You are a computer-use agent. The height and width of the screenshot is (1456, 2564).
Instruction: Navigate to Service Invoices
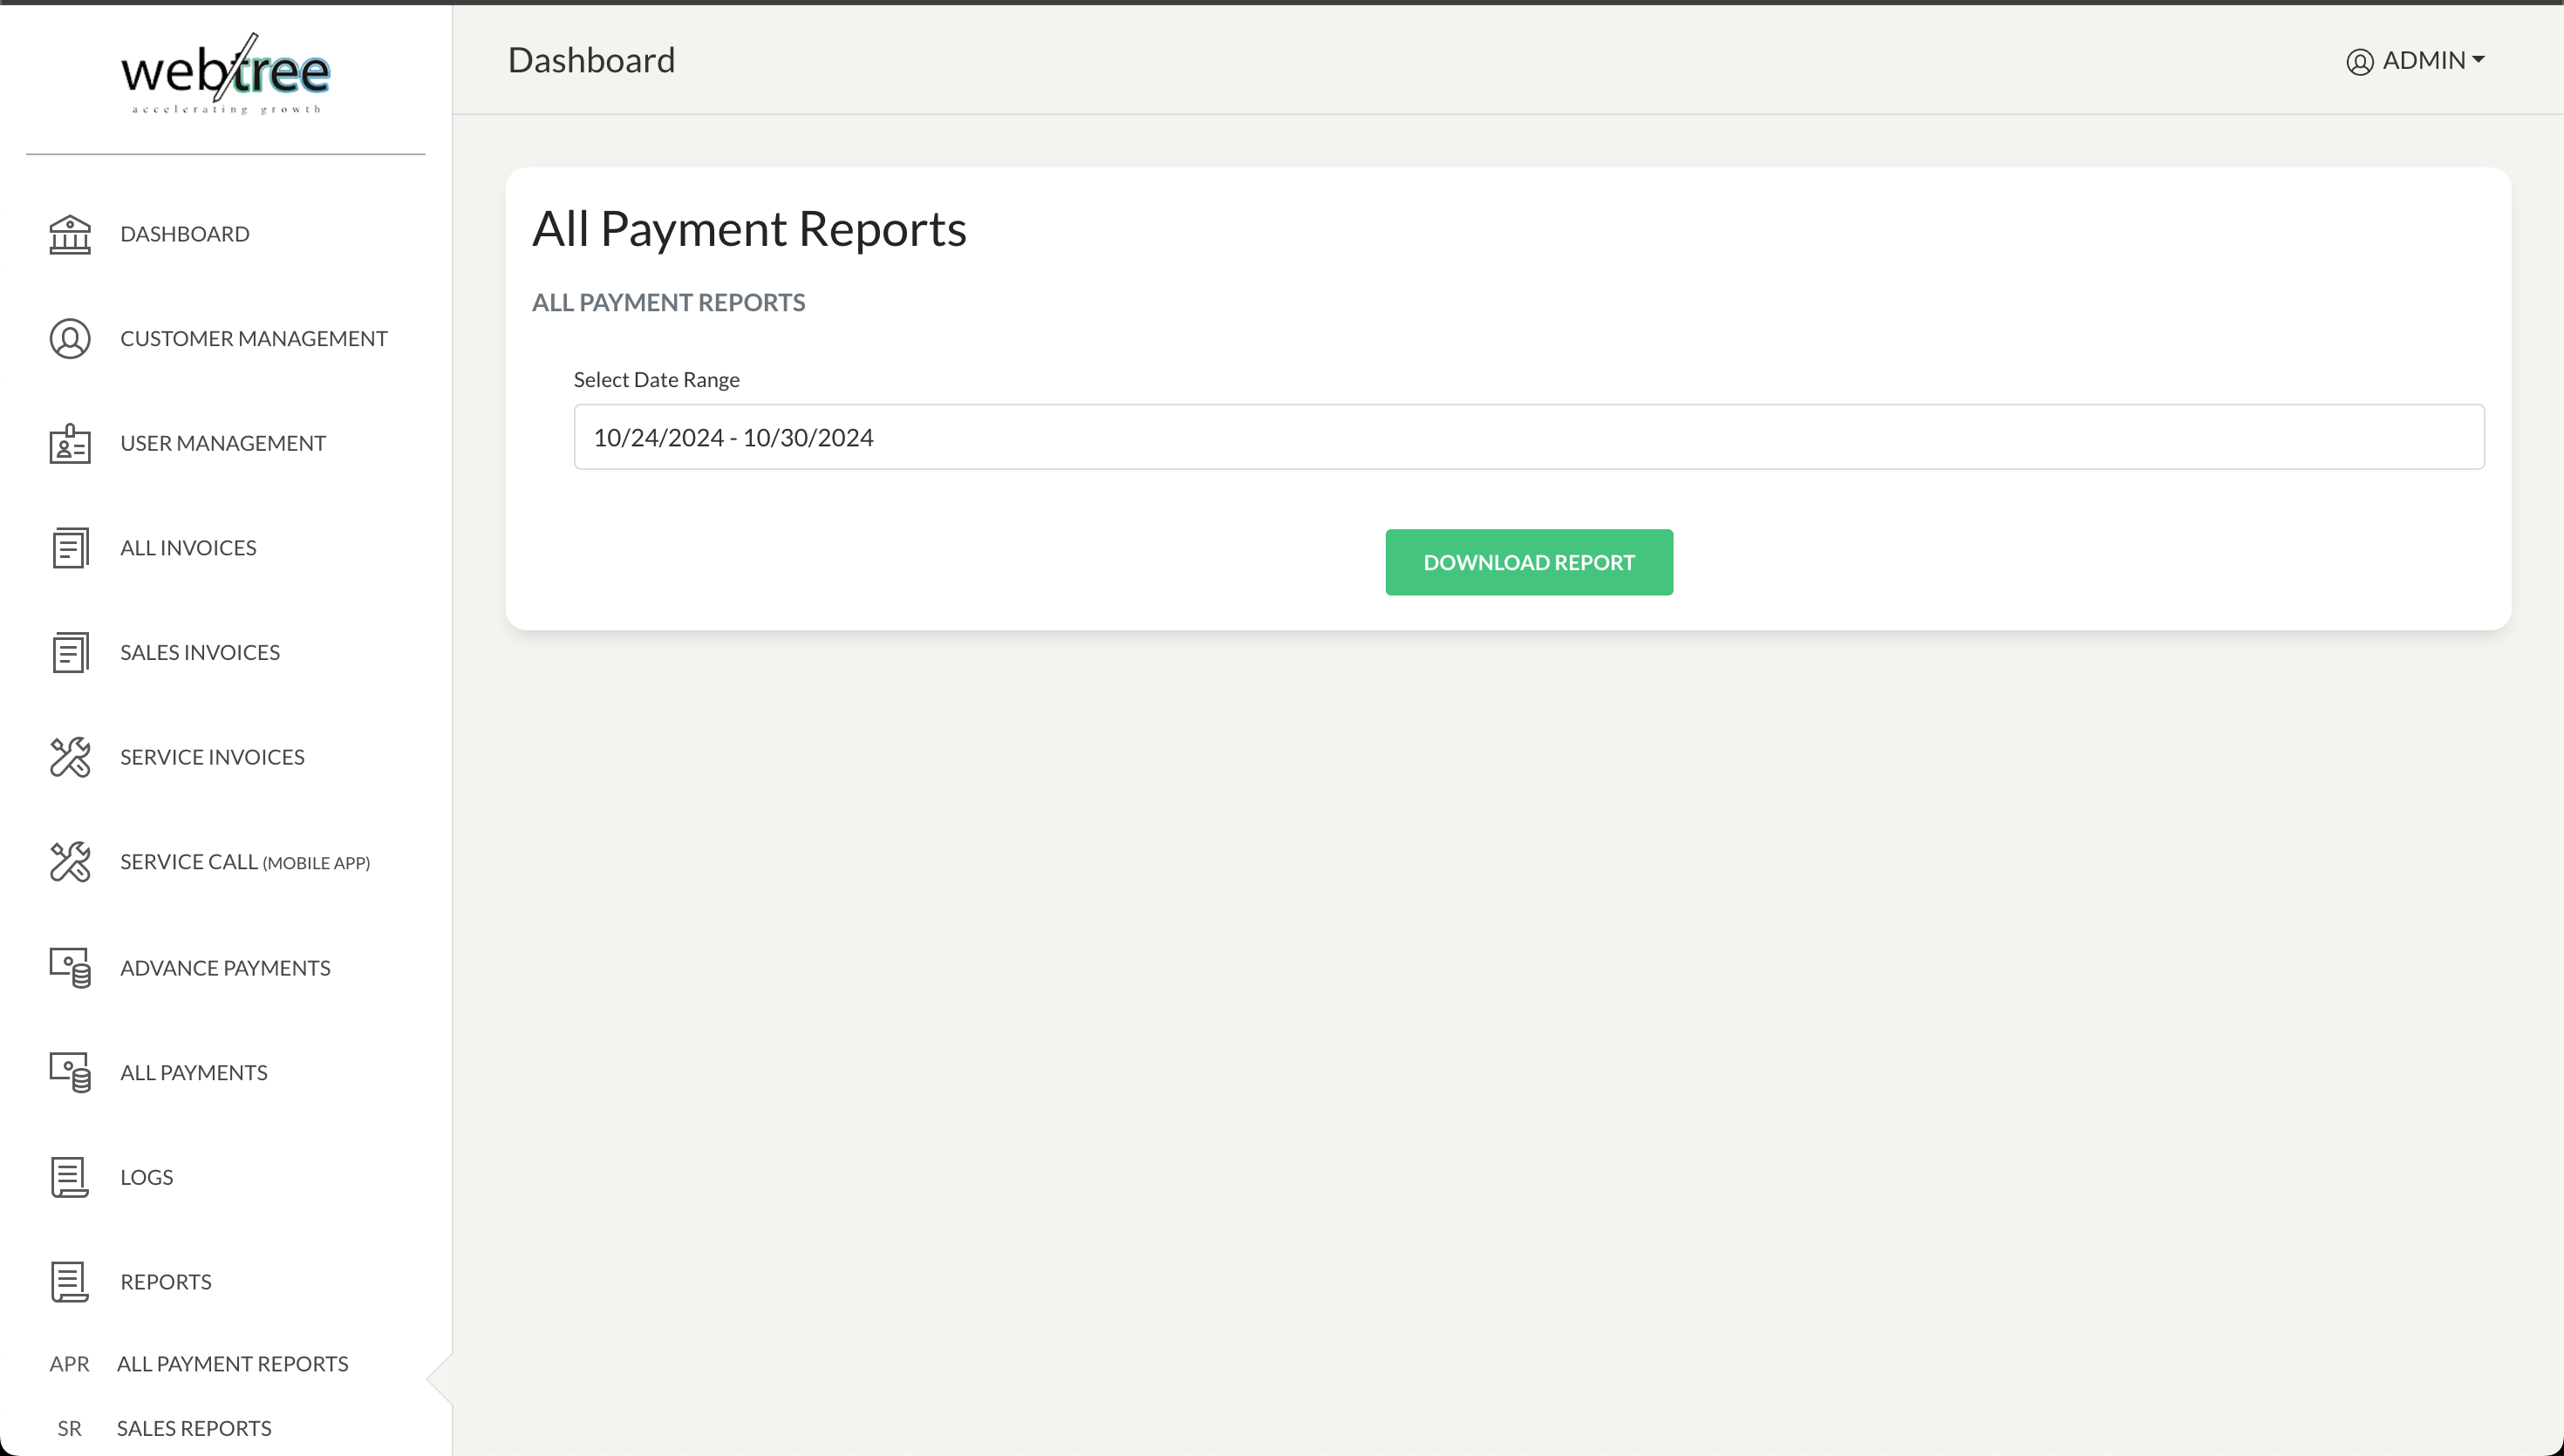tap(211, 755)
